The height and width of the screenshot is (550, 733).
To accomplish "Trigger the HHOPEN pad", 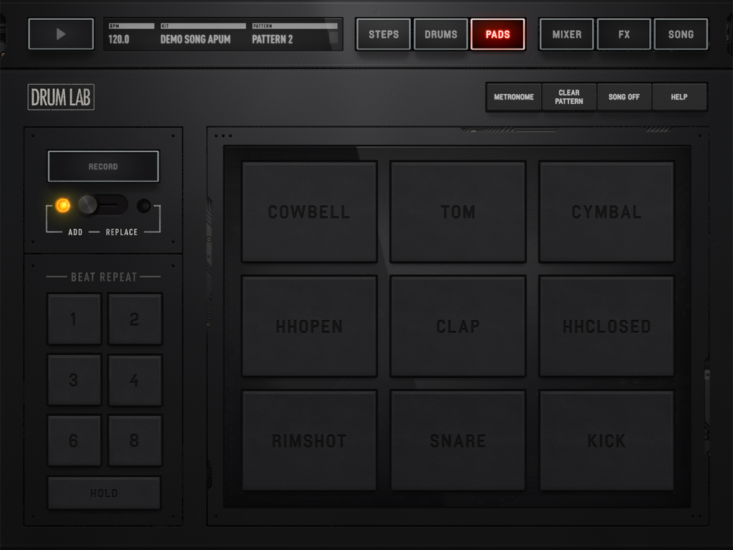I will click(x=309, y=326).
